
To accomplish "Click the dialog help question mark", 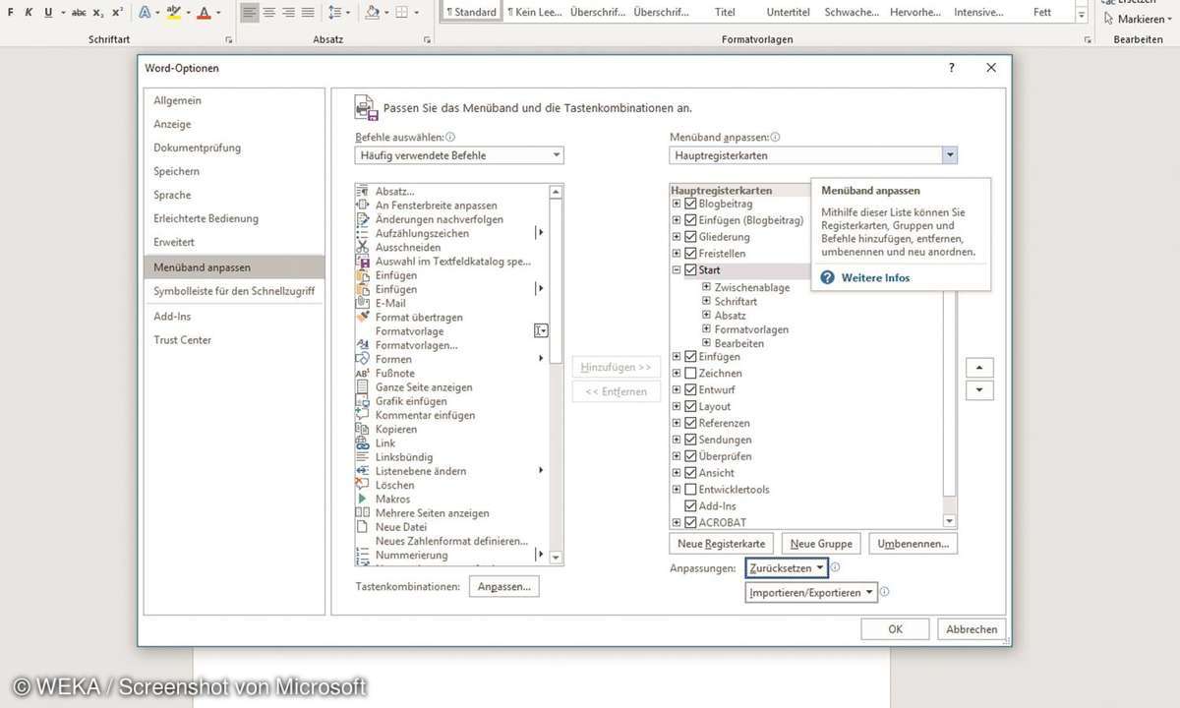I will (951, 68).
